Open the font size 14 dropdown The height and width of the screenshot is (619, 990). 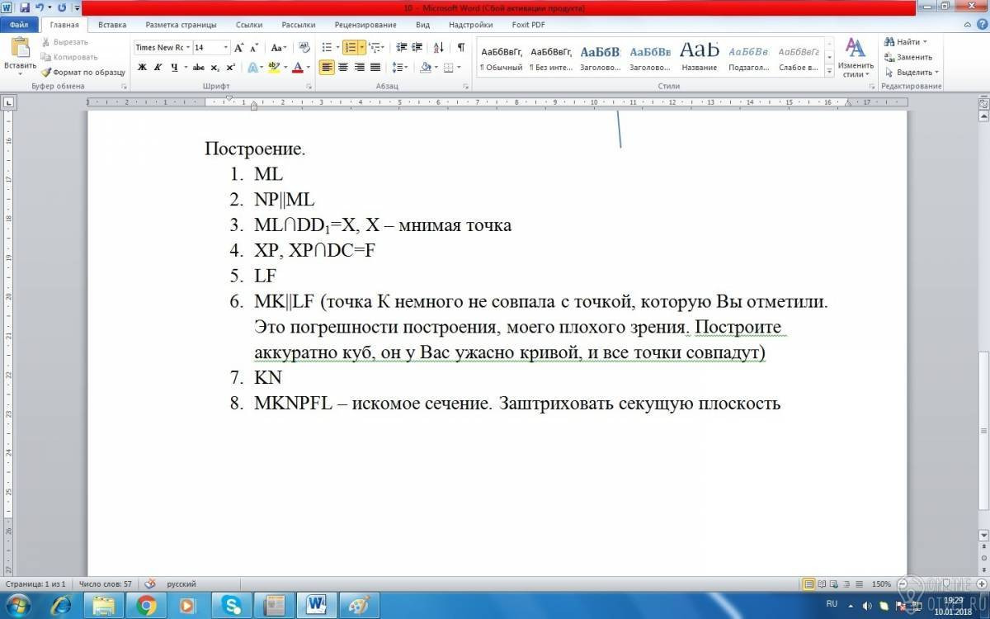225,48
